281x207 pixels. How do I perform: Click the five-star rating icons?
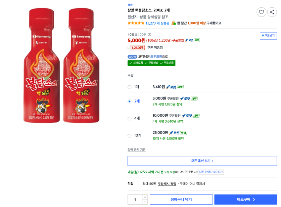click(x=136, y=23)
